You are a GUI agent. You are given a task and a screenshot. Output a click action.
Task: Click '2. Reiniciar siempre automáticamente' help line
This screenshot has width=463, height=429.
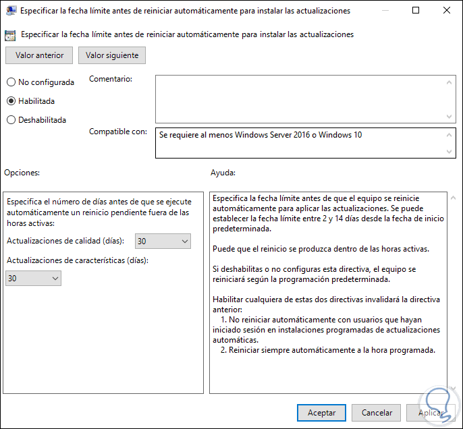(328, 350)
